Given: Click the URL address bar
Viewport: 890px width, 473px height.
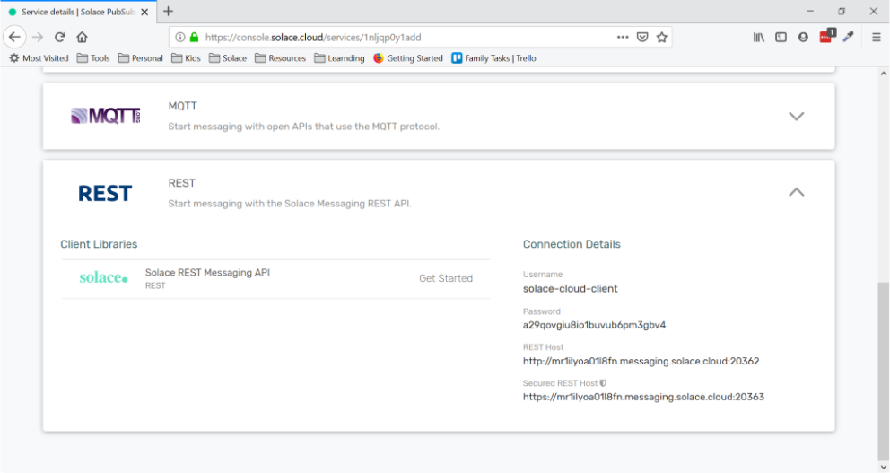Looking at the screenshot, I should [x=395, y=37].
